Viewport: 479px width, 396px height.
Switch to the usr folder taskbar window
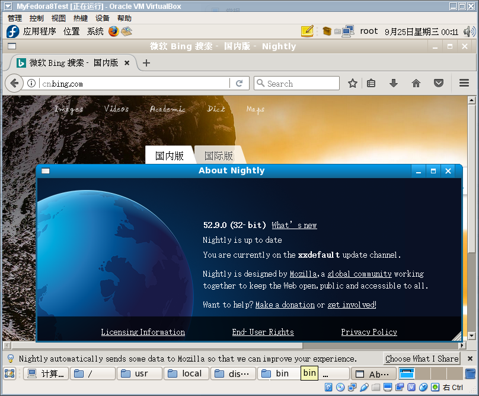click(139, 373)
